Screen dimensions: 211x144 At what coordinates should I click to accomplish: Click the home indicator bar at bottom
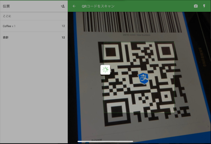[x=105, y=141]
